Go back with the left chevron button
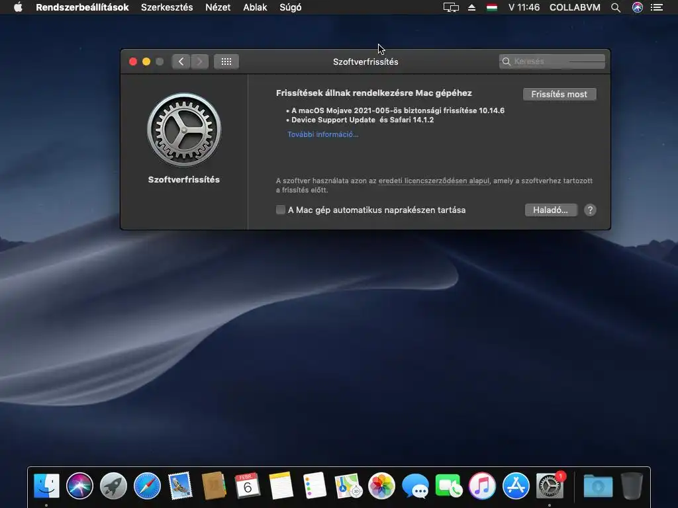 [x=181, y=62]
